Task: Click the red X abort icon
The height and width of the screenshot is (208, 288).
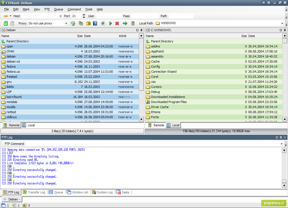Action: point(117,24)
